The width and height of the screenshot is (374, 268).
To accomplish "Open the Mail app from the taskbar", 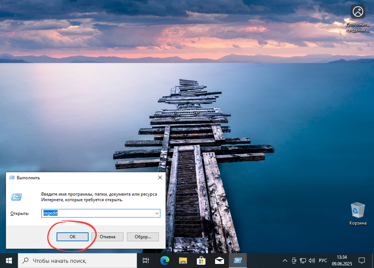I will pos(219,260).
